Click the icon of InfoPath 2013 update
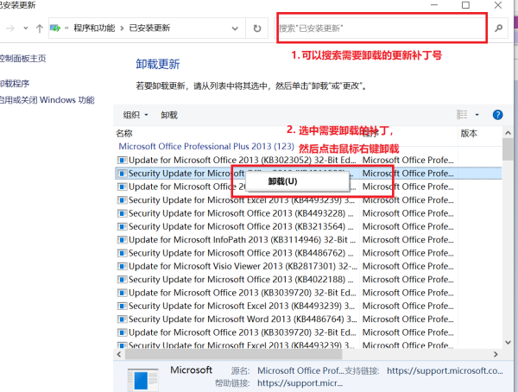The width and height of the screenshot is (518, 392). point(122,240)
